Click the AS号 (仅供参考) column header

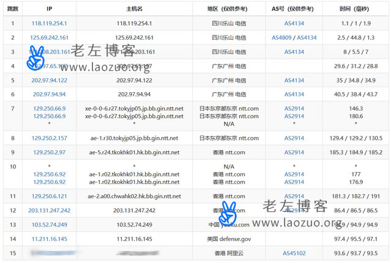(x=292, y=9)
